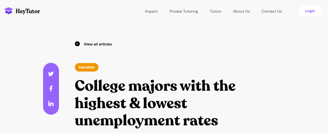
Task: Open the Contact Us page
Action: pyautogui.click(x=272, y=11)
